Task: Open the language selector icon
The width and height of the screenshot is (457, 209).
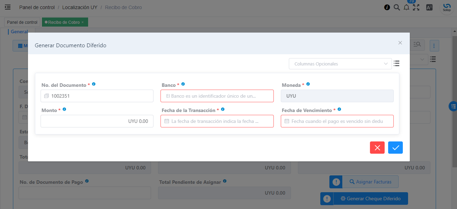Action: click(x=429, y=7)
